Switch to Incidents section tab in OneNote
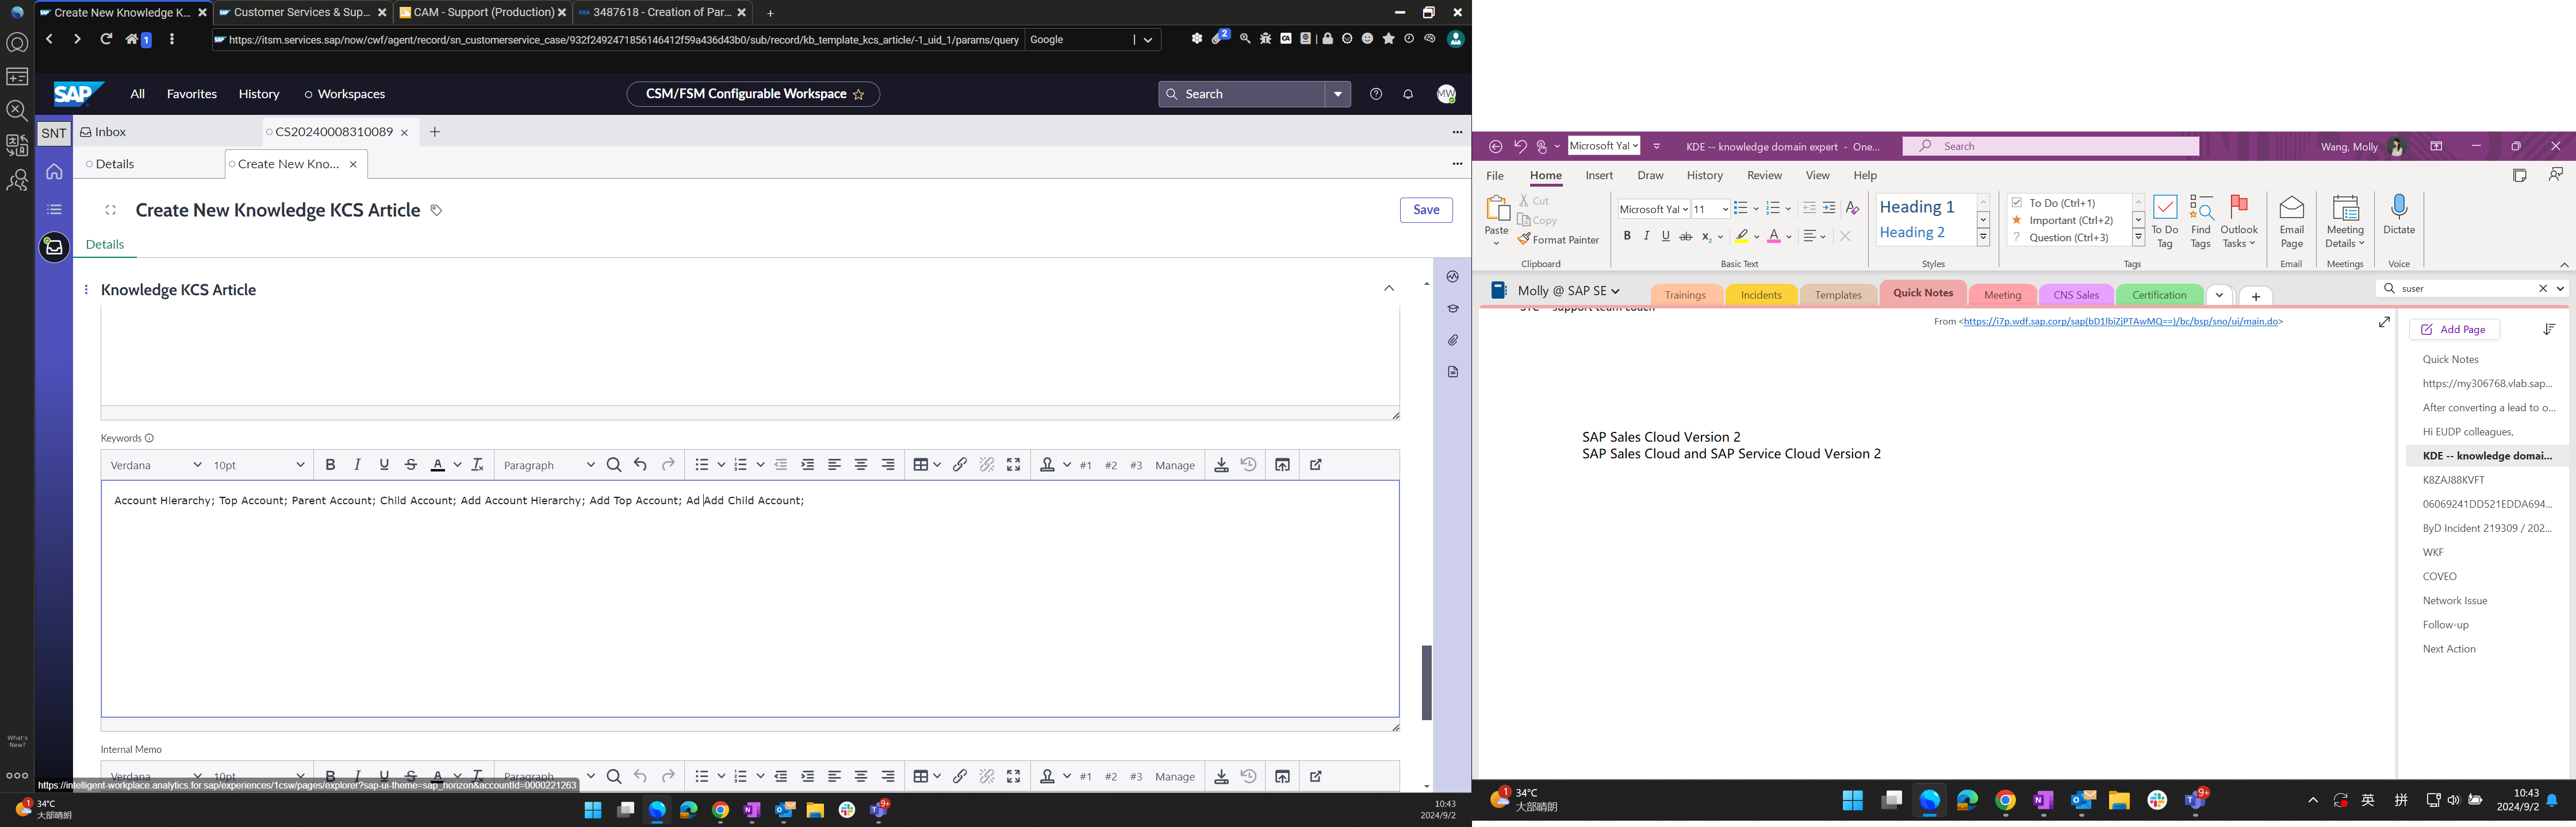Screen dimensions: 2576x827 [x=1761, y=295]
